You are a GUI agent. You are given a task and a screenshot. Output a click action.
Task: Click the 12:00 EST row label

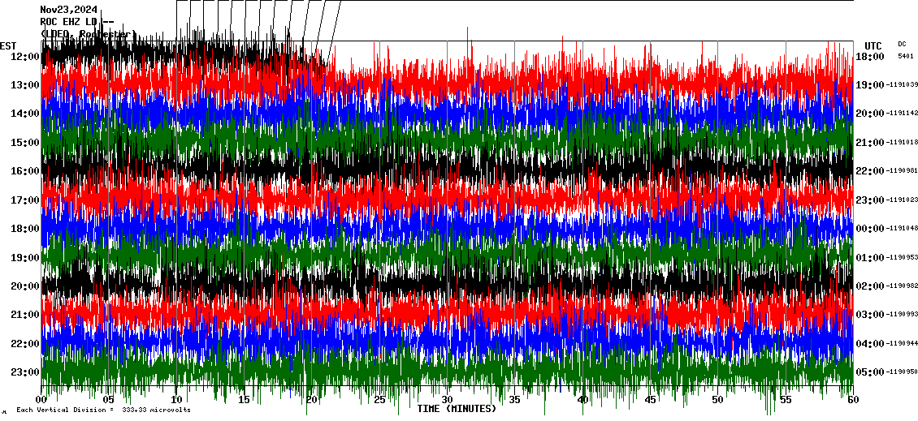click(x=25, y=57)
